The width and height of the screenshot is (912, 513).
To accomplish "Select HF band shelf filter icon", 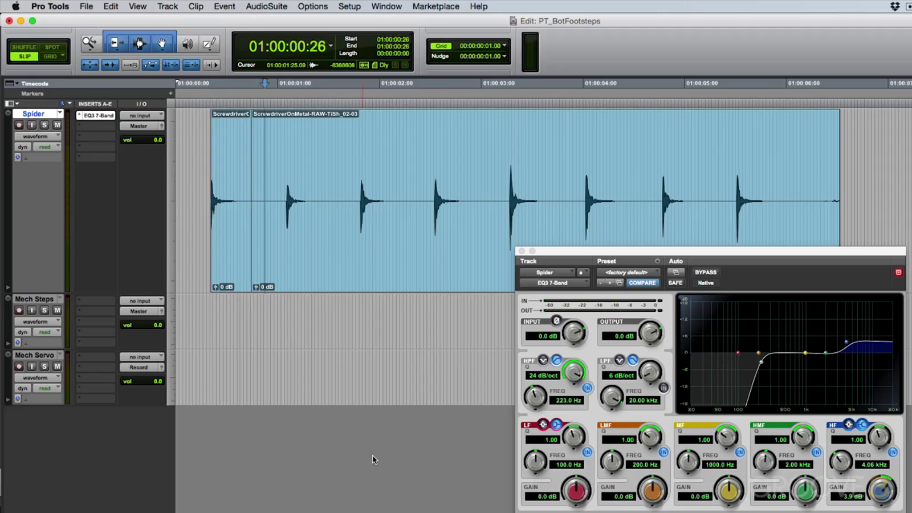I will point(862,424).
